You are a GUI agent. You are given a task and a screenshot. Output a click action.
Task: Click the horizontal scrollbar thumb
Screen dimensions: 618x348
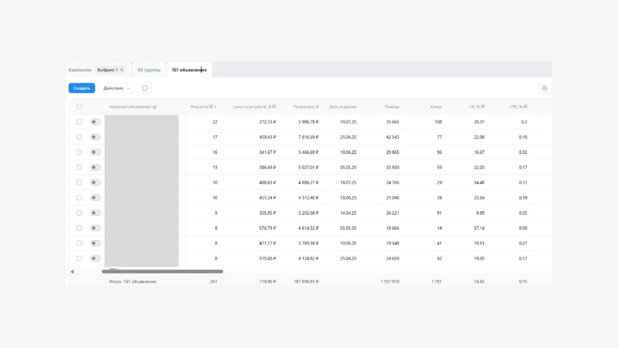coord(162,271)
